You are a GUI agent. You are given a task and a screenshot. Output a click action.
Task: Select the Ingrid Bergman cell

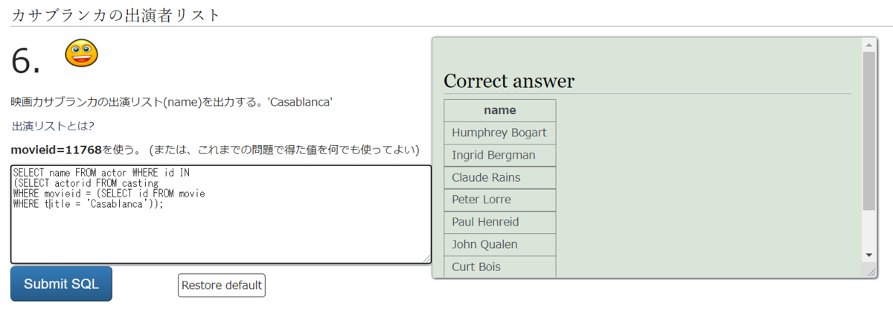pos(499,155)
